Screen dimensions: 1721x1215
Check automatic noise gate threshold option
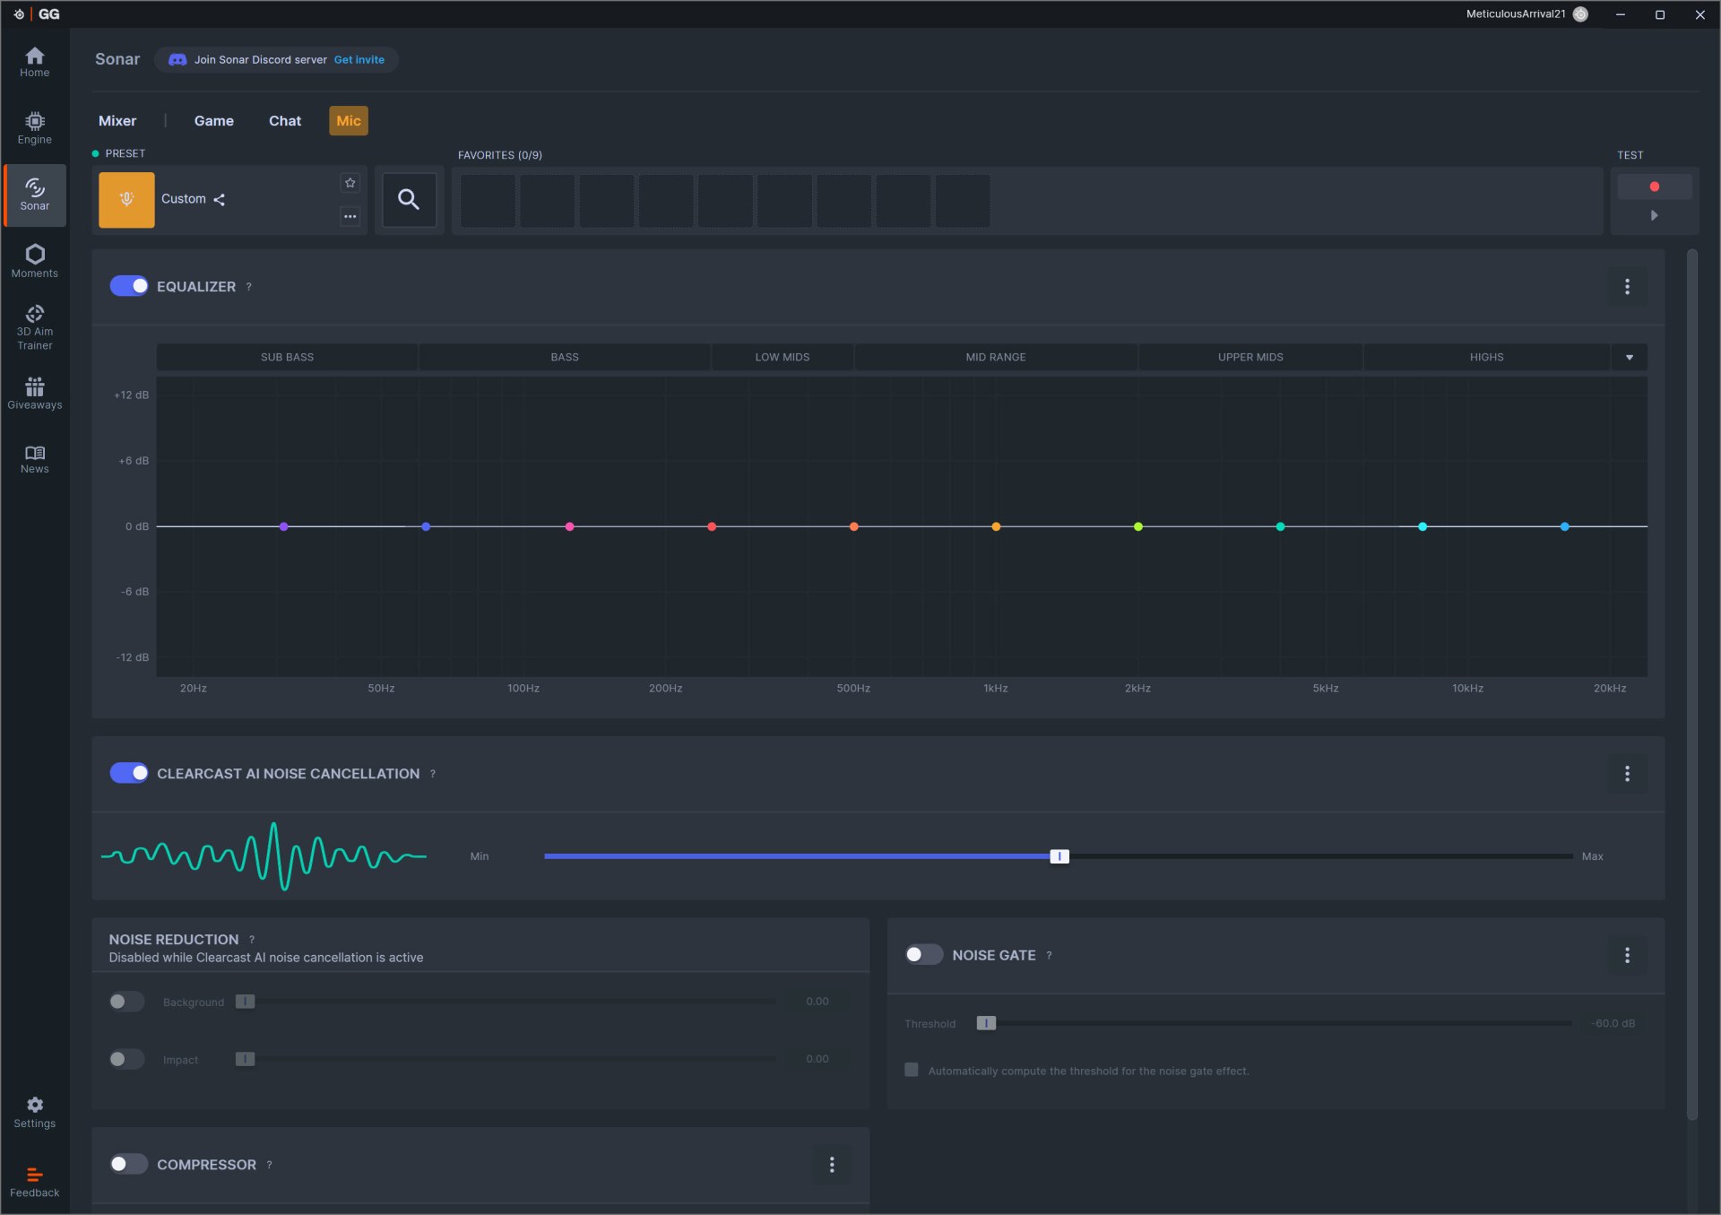[912, 1070]
